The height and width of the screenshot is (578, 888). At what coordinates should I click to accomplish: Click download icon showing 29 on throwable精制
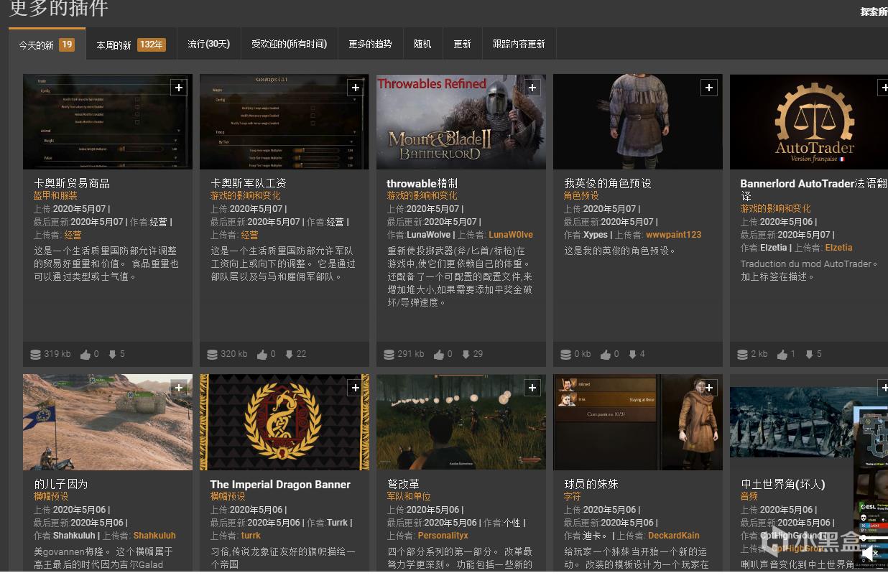(x=466, y=354)
